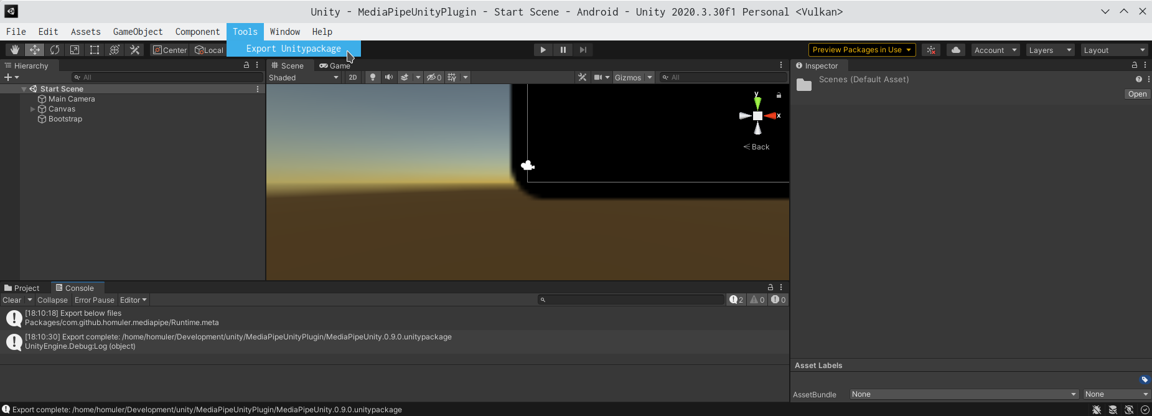Toggle Error Pause in Console
1152x416 pixels.
coord(95,300)
